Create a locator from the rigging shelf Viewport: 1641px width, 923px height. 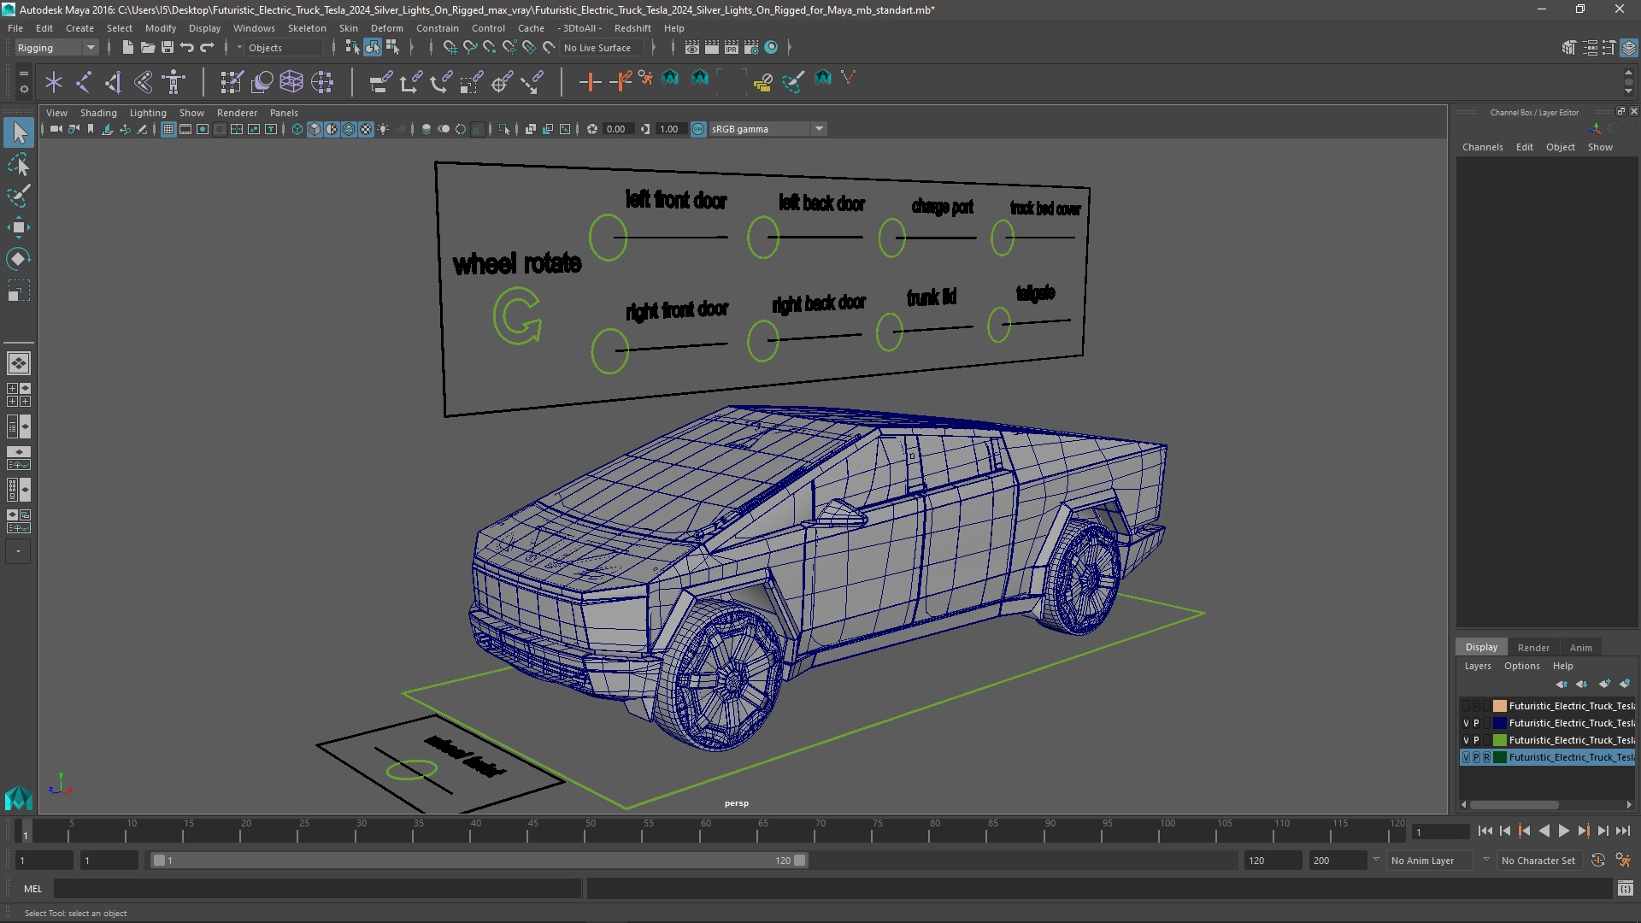coord(54,82)
